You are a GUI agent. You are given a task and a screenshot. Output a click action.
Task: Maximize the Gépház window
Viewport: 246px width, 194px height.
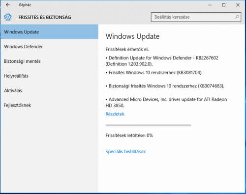click(224, 5)
